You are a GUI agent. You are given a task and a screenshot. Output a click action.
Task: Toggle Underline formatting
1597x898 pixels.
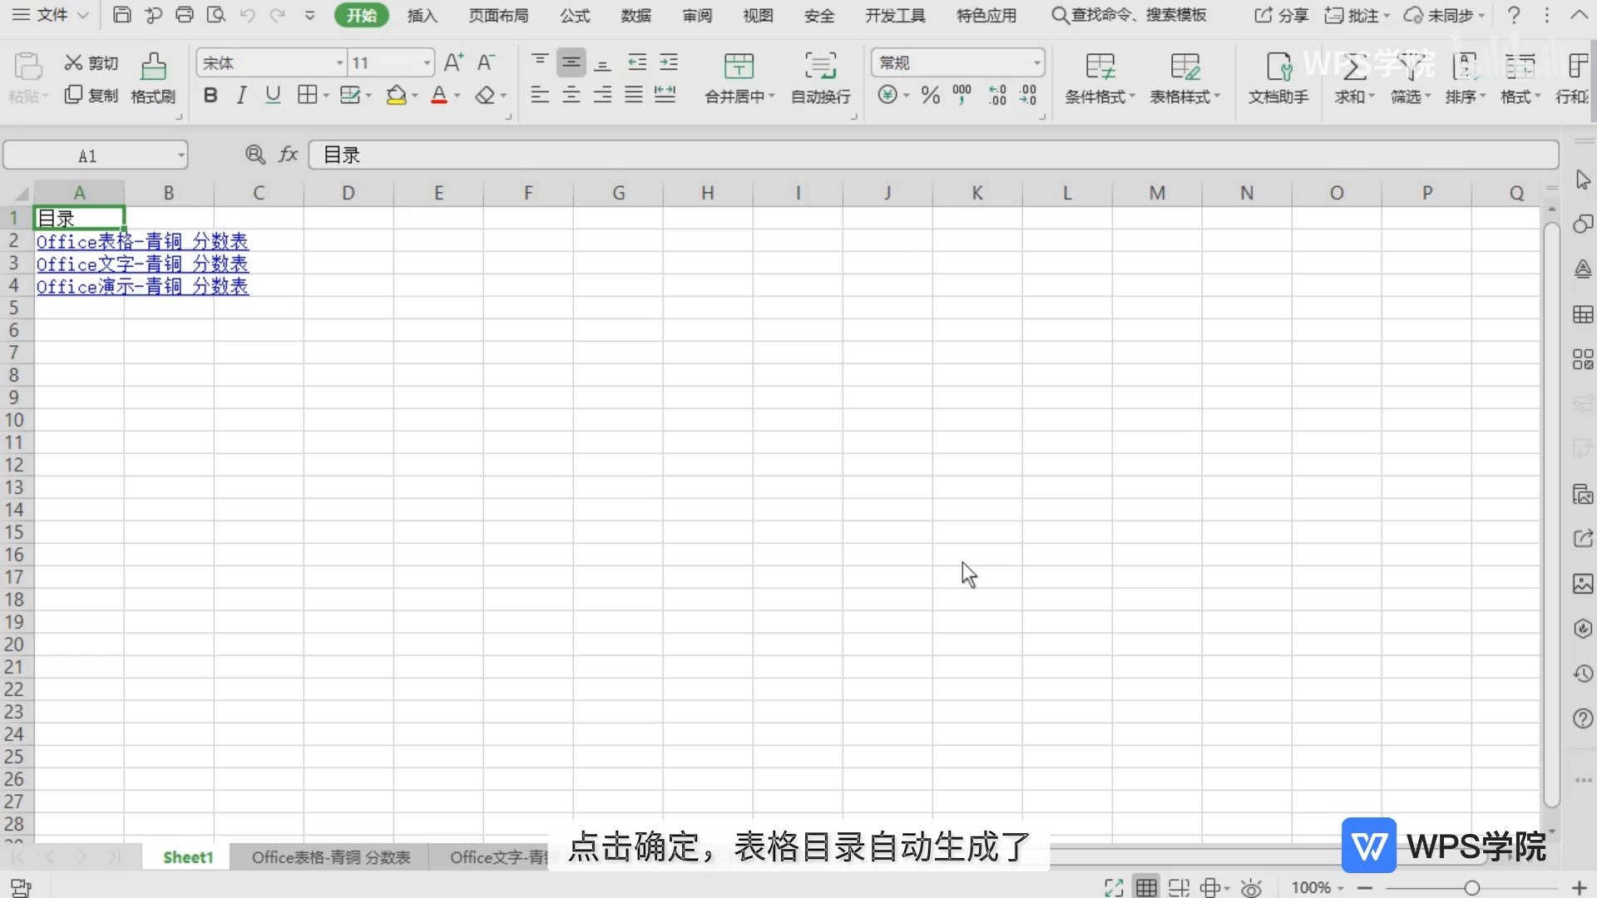(273, 96)
